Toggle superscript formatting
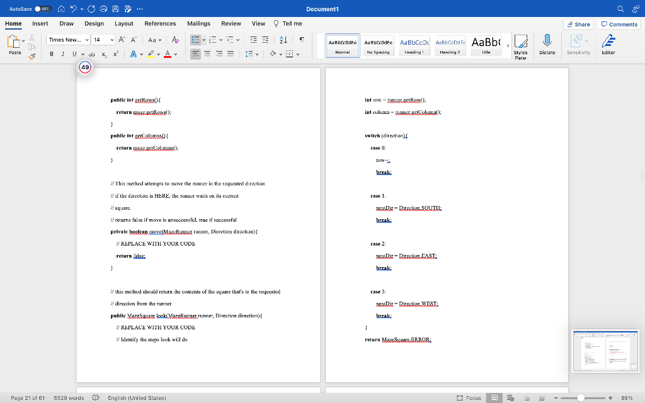This screenshot has width=645, height=403. coord(116,54)
